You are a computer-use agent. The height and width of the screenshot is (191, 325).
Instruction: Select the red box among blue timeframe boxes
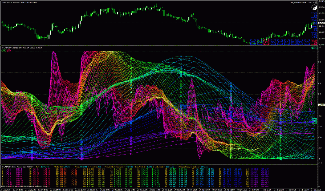267,42
